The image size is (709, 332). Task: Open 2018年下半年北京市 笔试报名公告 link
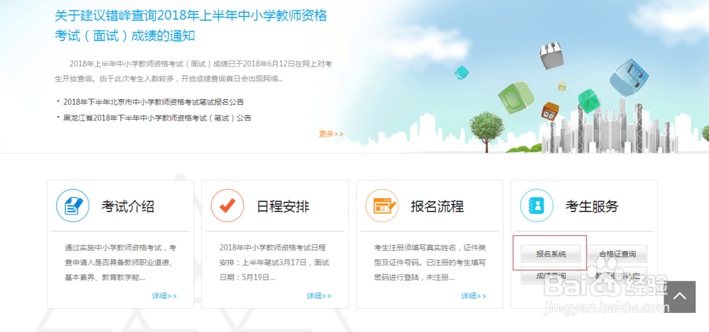pyautogui.click(x=154, y=102)
